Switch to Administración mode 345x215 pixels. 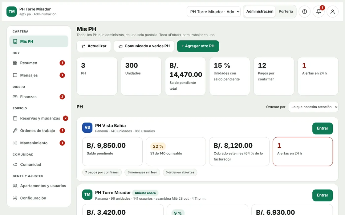pyautogui.click(x=260, y=11)
